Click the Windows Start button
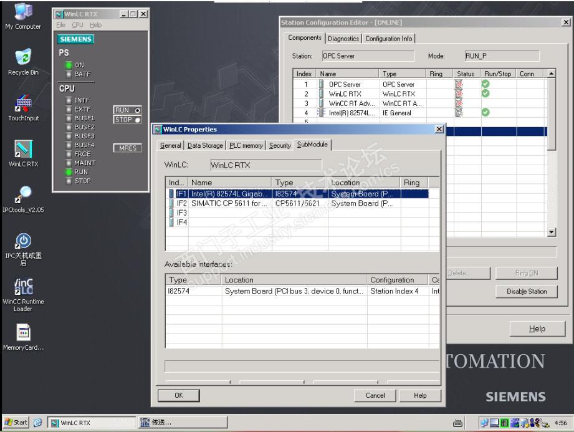 click(16, 423)
